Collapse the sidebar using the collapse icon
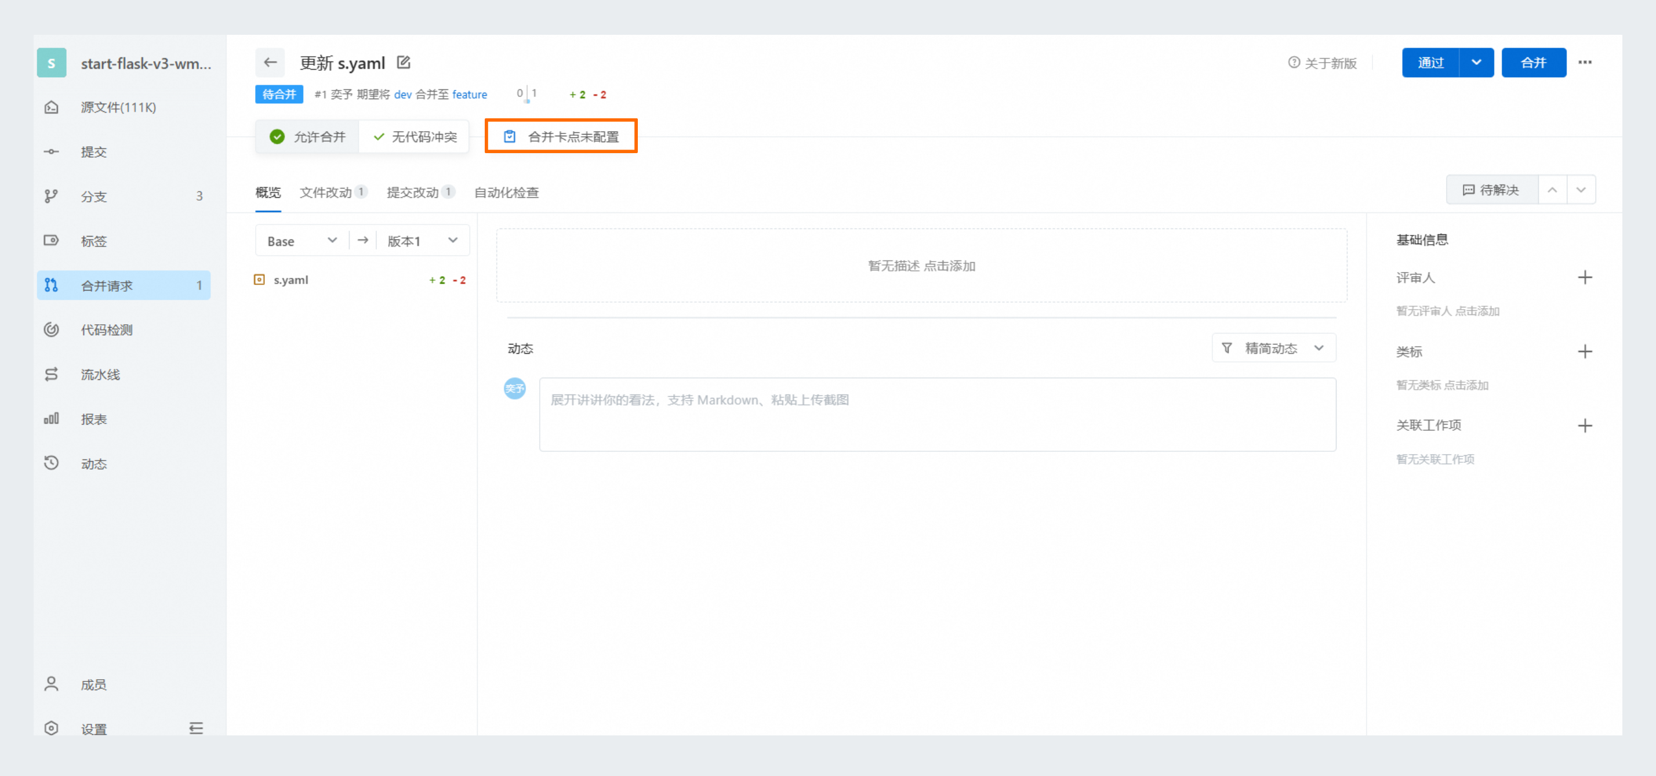 pyautogui.click(x=196, y=728)
